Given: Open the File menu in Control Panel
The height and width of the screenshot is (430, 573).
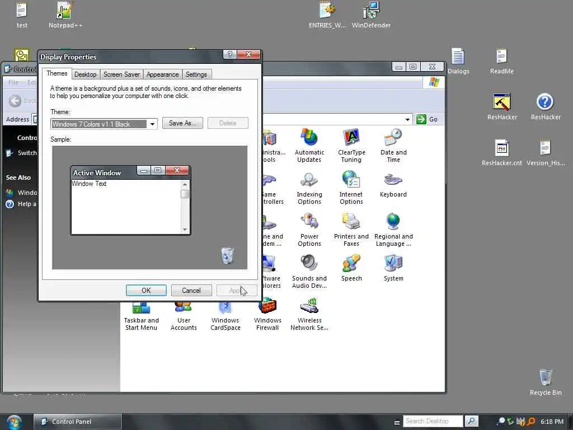Looking at the screenshot, I should click(13, 82).
